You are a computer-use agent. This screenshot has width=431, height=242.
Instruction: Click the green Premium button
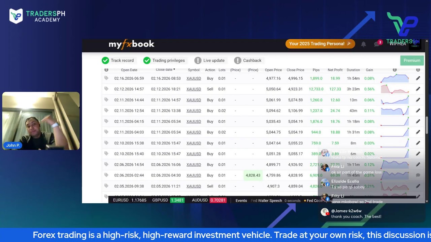(412, 61)
